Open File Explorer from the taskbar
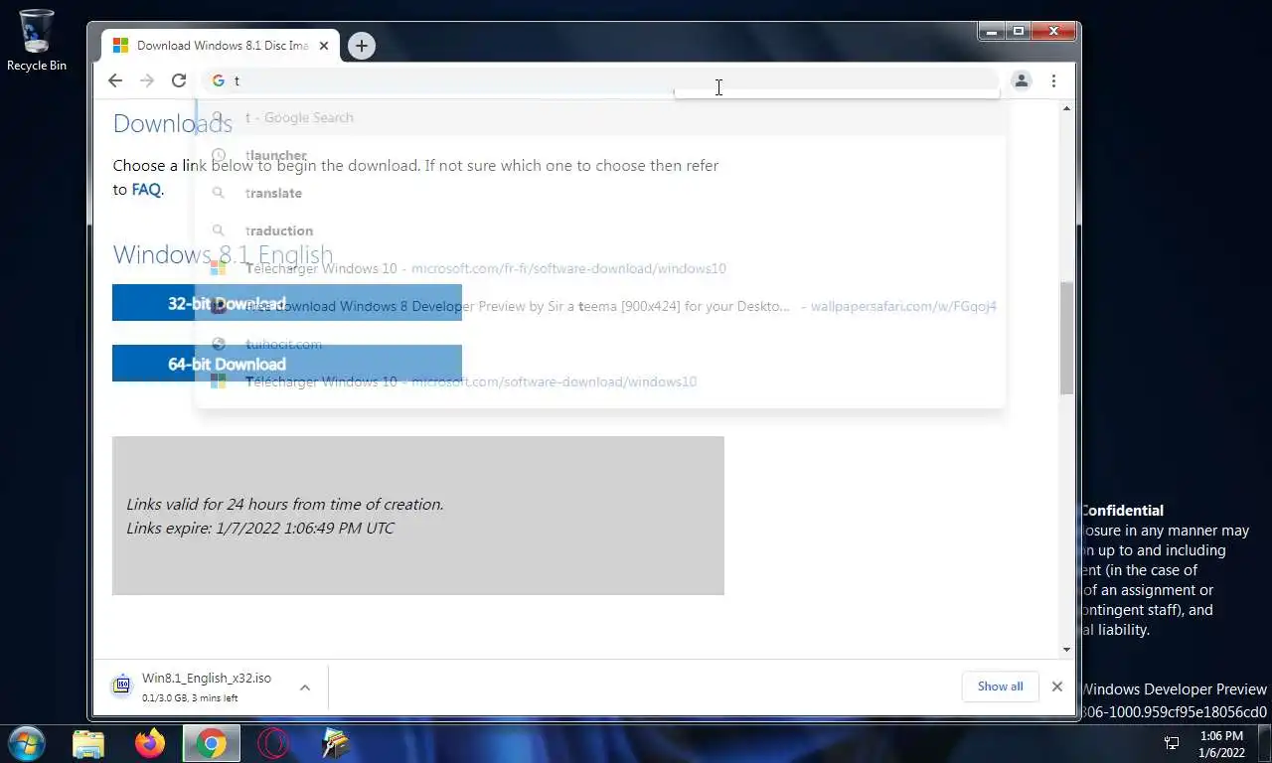 (x=88, y=743)
